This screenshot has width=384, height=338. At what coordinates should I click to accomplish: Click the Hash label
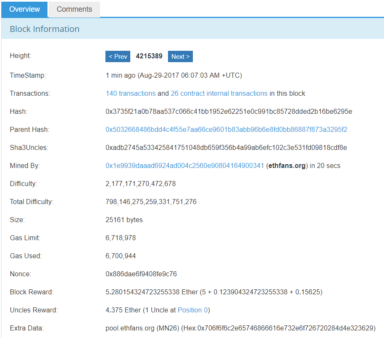pos(18,112)
